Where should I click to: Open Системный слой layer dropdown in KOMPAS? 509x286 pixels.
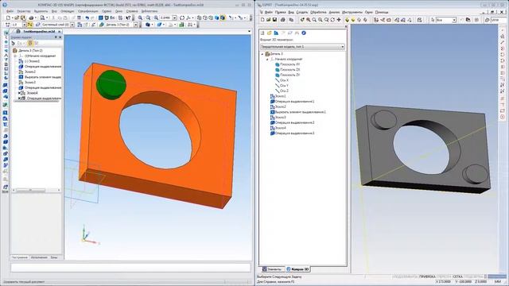(72, 25)
